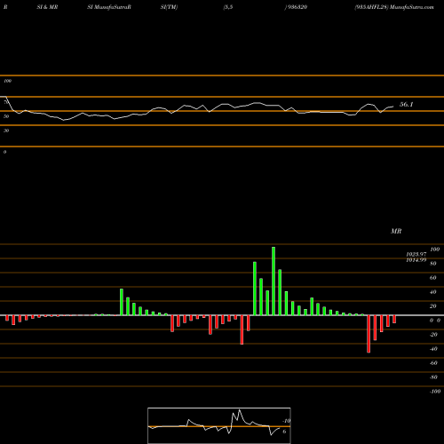Click the 936320 code in header
Screen dimensions: 444x444
coord(297,7)
